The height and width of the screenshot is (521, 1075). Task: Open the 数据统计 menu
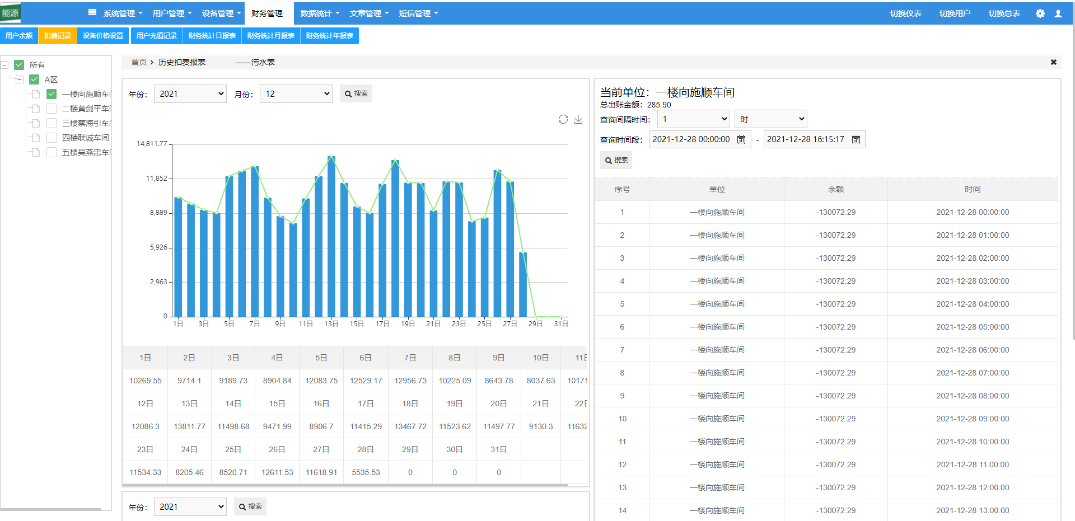320,13
